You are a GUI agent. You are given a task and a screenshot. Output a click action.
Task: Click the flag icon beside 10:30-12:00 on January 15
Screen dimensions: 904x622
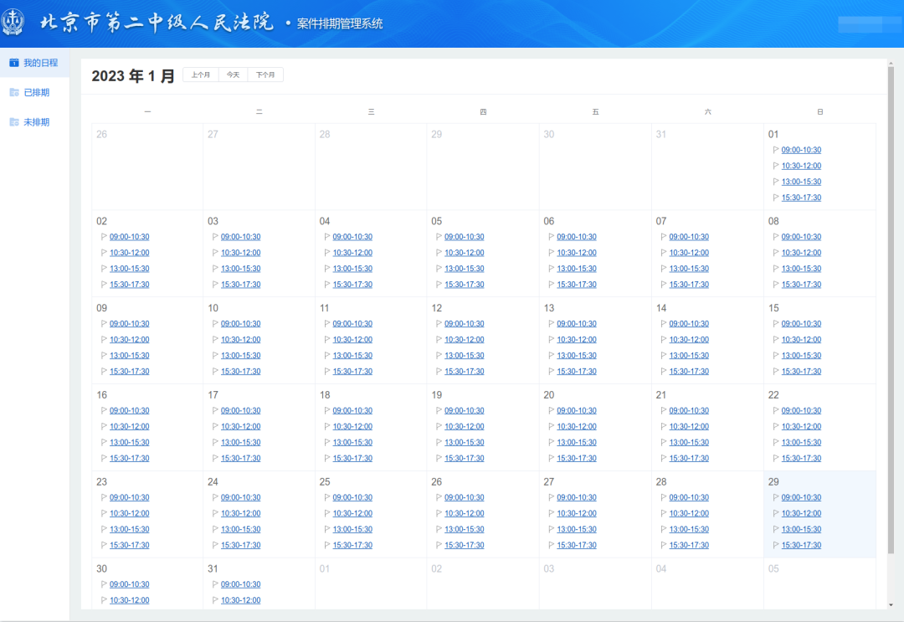coord(776,339)
